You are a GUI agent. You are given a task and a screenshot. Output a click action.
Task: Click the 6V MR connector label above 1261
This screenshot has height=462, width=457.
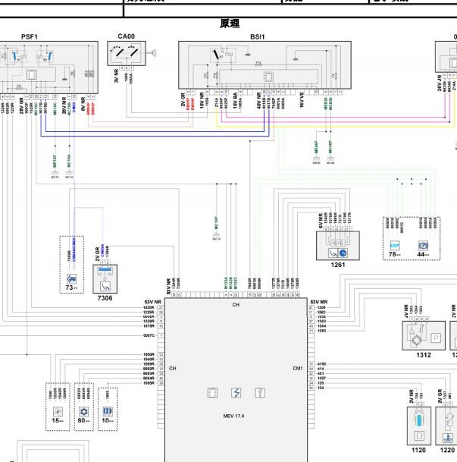(x=321, y=221)
